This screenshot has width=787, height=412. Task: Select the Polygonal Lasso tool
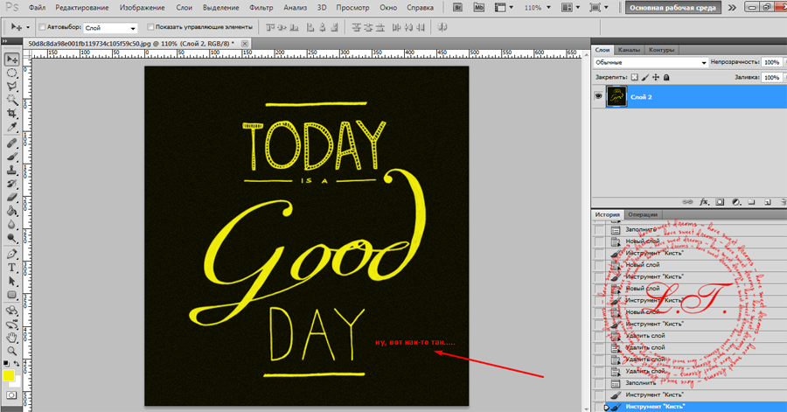pos(11,87)
